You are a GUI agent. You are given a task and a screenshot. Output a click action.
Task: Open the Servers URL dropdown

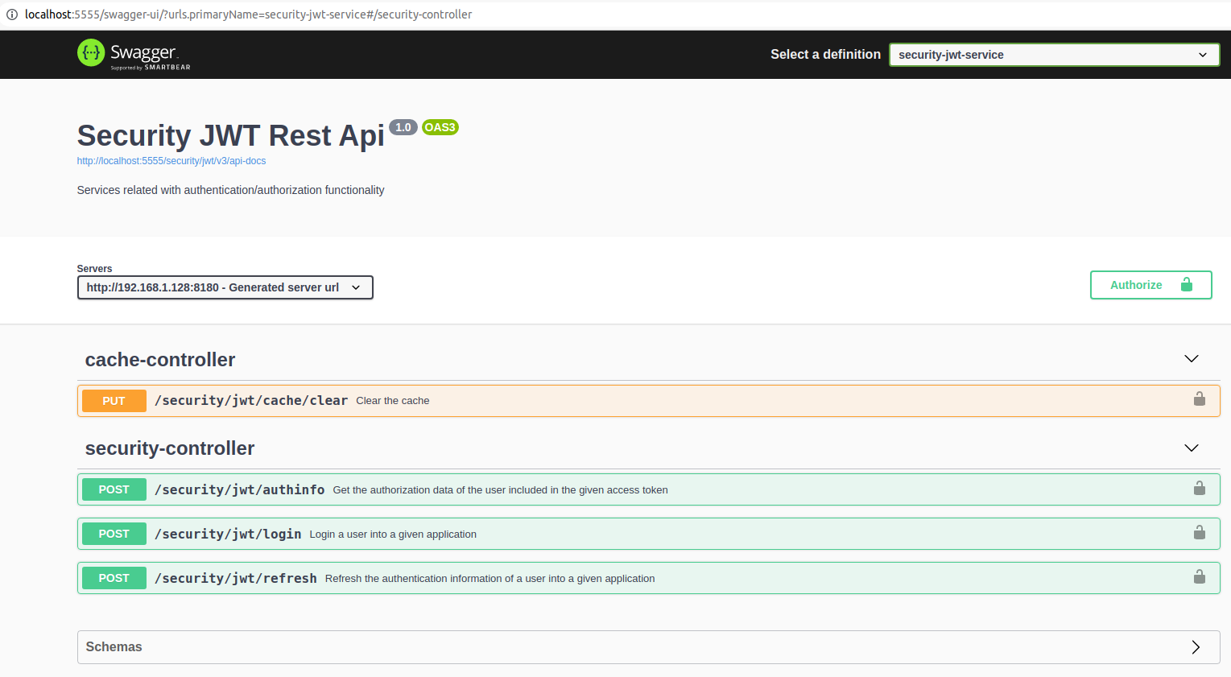click(225, 287)
